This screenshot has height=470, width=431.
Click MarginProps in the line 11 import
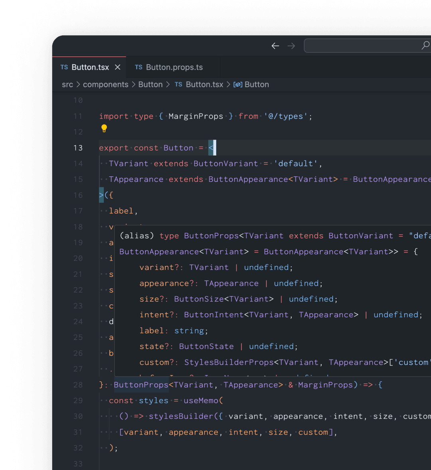pos(196,116)
